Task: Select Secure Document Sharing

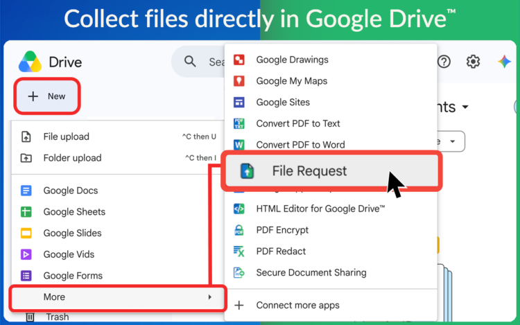Action: coord(331,272)
